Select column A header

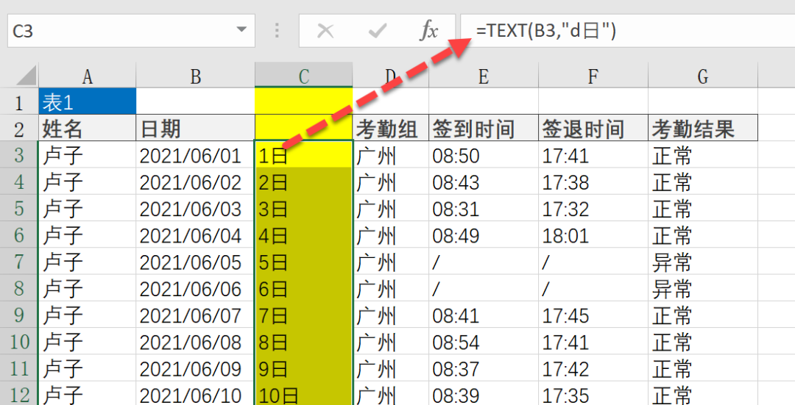[x=87, y=76]
